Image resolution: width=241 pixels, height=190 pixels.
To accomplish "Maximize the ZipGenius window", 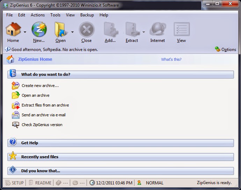I will [x=217, y=3].
